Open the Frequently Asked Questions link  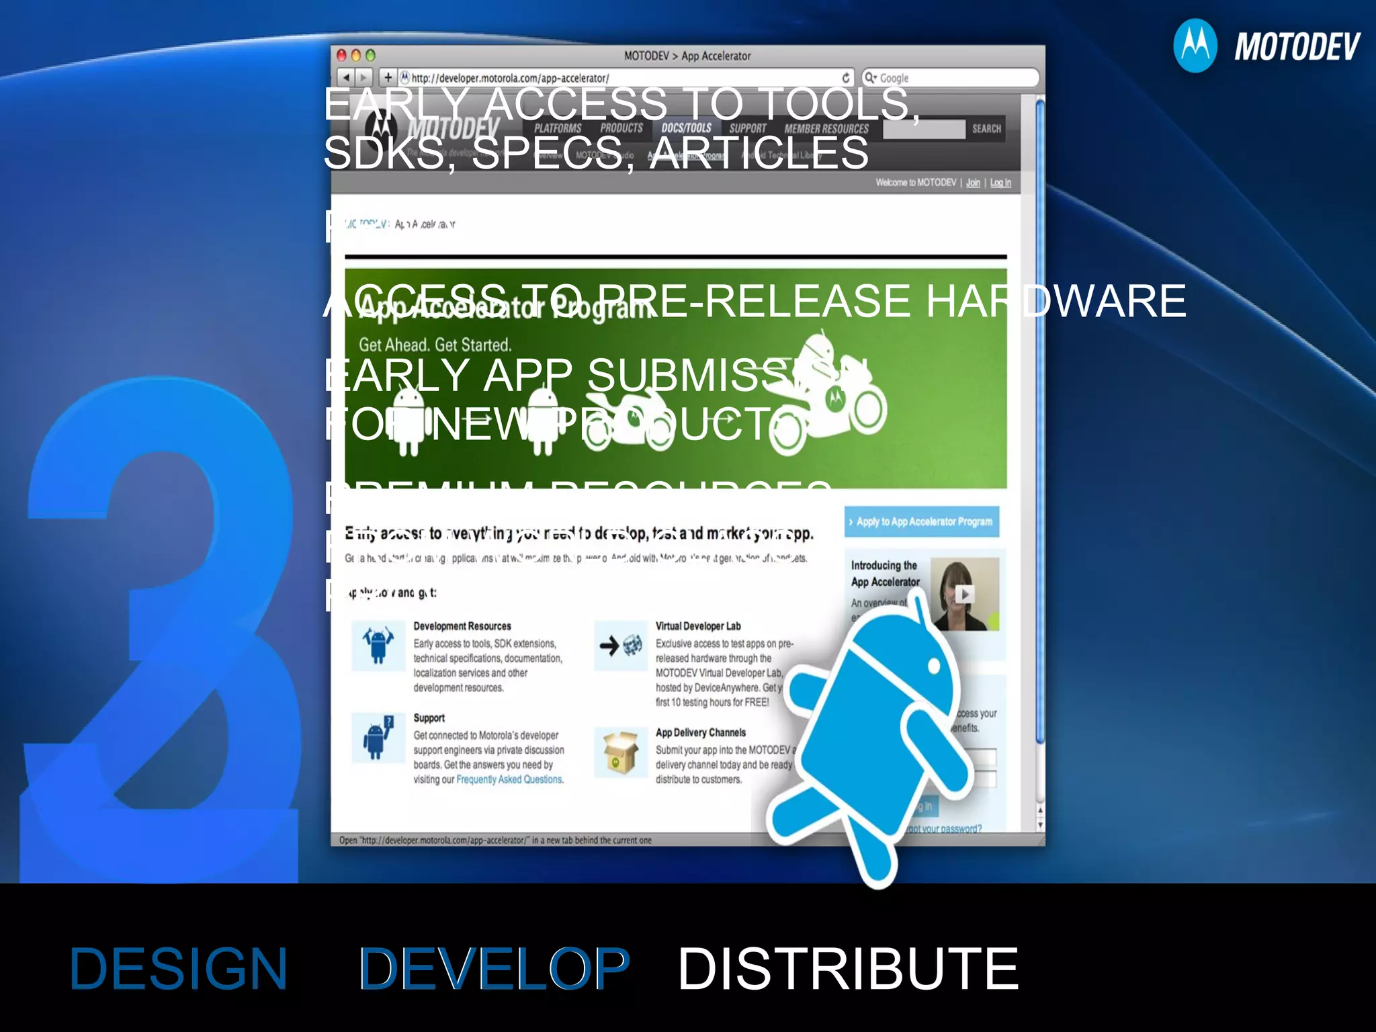click(x=510, y=779)
